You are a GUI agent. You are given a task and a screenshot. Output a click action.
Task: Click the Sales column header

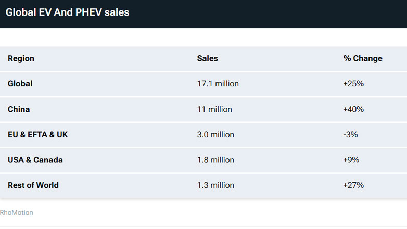tap(208, 58)
